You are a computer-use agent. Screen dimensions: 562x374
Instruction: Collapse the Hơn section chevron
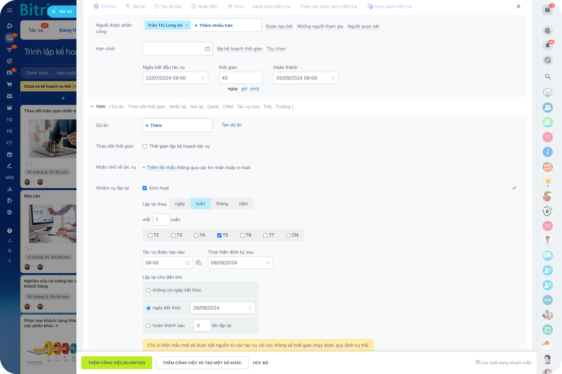click(x=92, y=107)
